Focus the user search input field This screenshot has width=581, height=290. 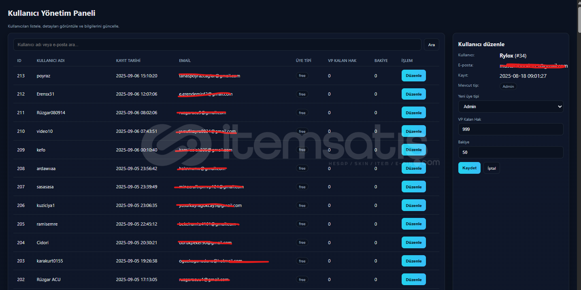coord(217,45)
